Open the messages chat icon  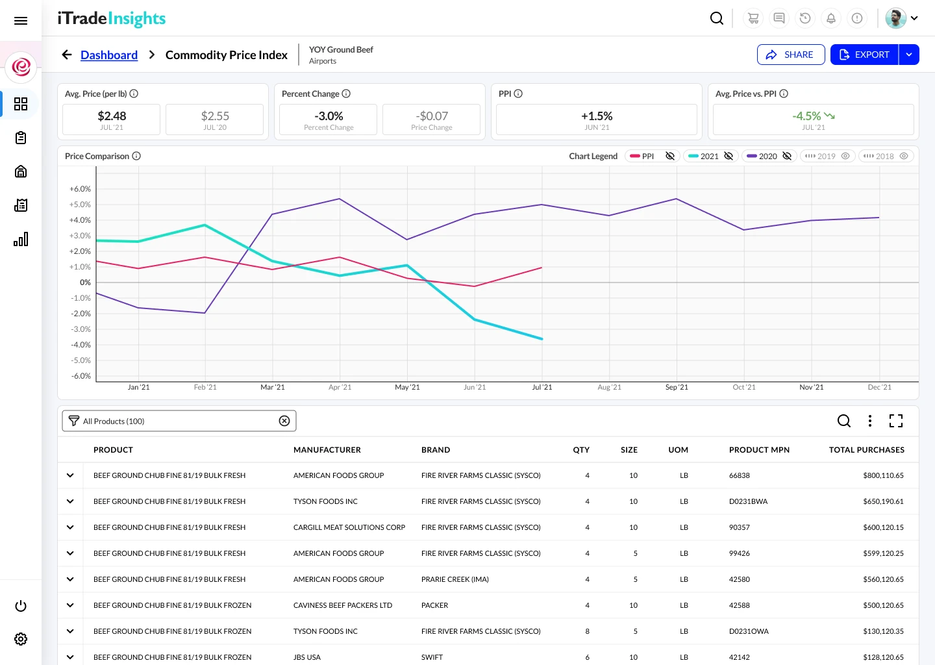[x=779, y=18]
